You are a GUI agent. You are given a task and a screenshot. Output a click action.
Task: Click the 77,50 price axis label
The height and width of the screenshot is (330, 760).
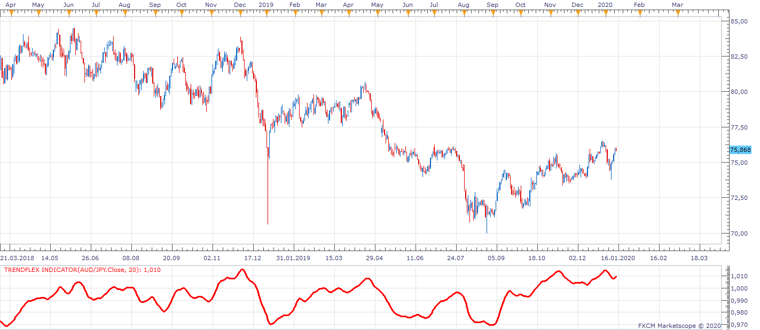(x=739, y=127)
